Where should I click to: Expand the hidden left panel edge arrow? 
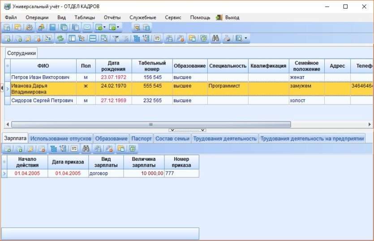(x=2, y=88)
